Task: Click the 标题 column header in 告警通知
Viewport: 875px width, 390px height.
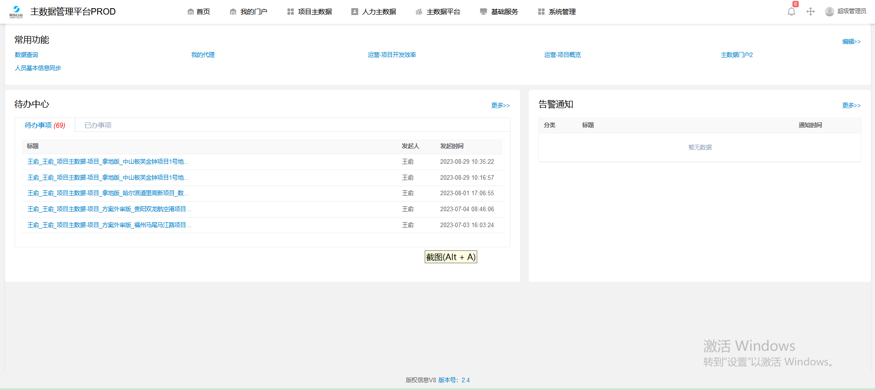Action: (588, 125)
